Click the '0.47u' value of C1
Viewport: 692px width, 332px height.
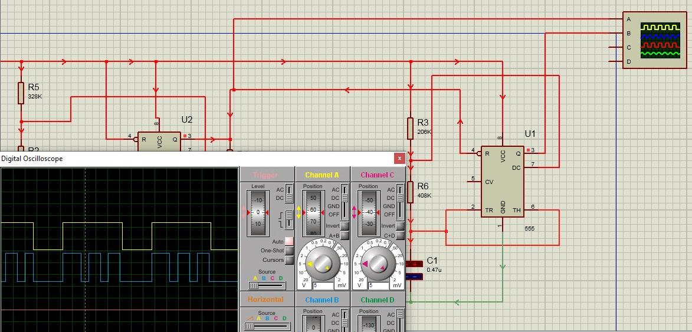coord(434,270)
